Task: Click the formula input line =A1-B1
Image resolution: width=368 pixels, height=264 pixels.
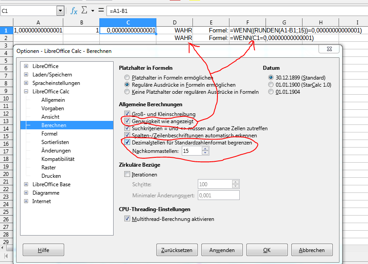Action: tap(237, 11)
